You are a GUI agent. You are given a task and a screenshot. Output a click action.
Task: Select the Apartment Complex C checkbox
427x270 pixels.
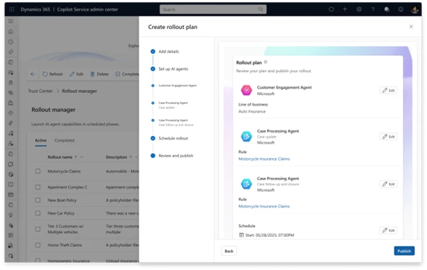tap(38, 187)
